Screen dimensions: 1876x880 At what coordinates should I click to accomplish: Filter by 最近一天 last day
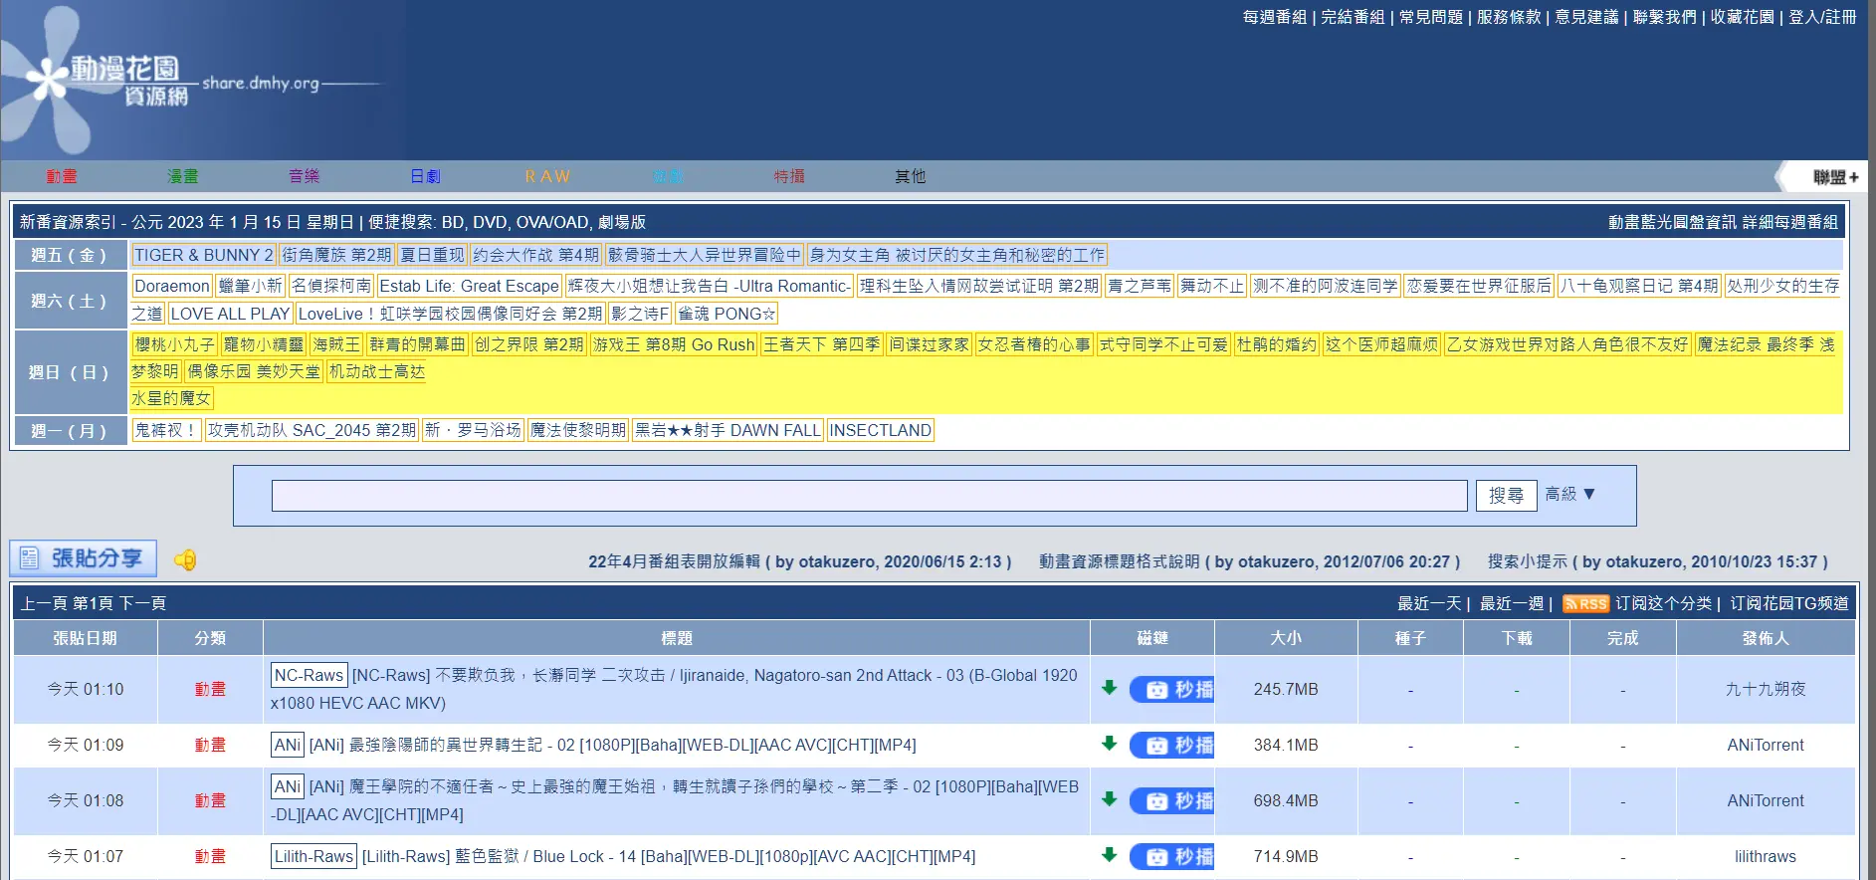click(1429, 603)
